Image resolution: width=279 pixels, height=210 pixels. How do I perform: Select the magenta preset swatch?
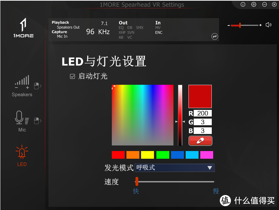(x=207, y=155)
